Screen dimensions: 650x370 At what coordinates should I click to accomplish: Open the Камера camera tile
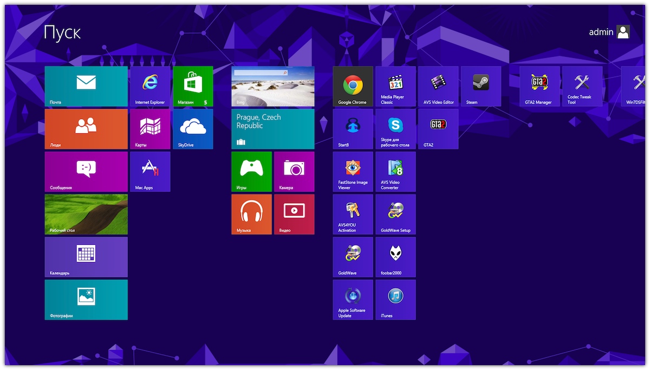coord(294,172)
